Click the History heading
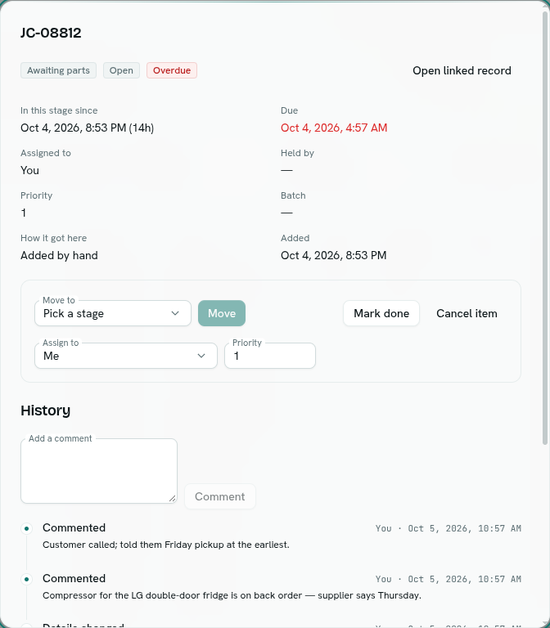550x628 pixels. 46,410
